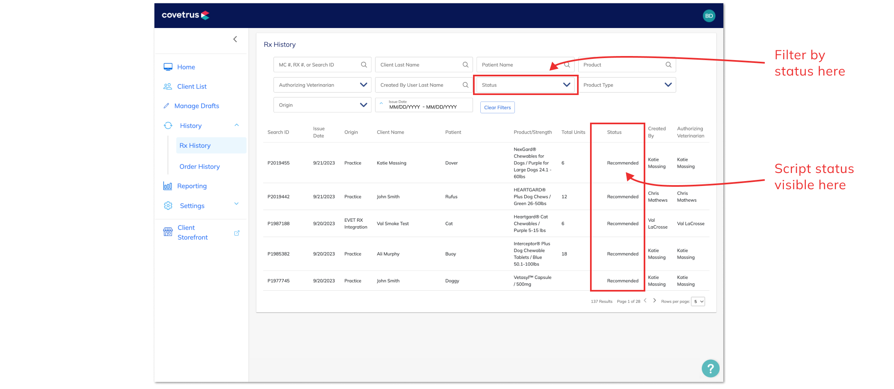Click search icon in Client Last Name field
894x389 pixels.
(x=465, y=65)
